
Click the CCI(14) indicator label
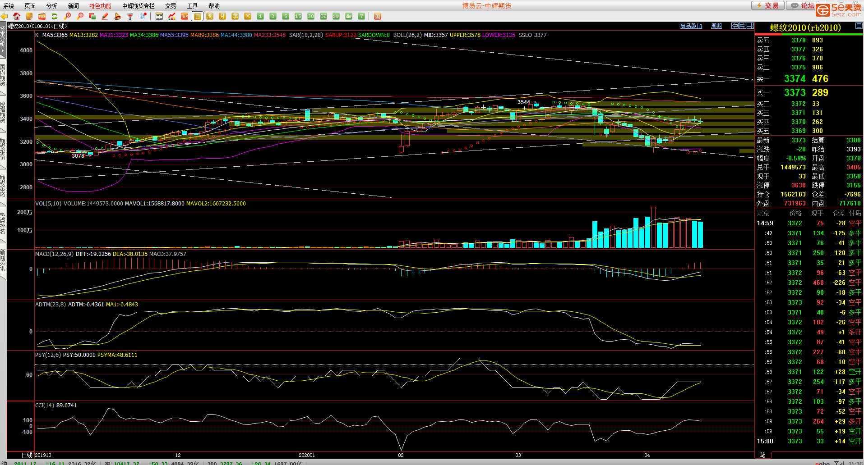click(45, 405)
